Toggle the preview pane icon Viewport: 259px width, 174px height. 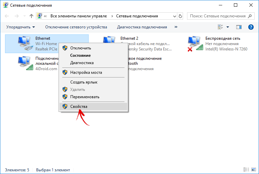[239, 27]
